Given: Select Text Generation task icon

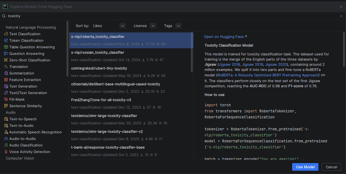Looking at the screenshot, I should click(6, 86).
